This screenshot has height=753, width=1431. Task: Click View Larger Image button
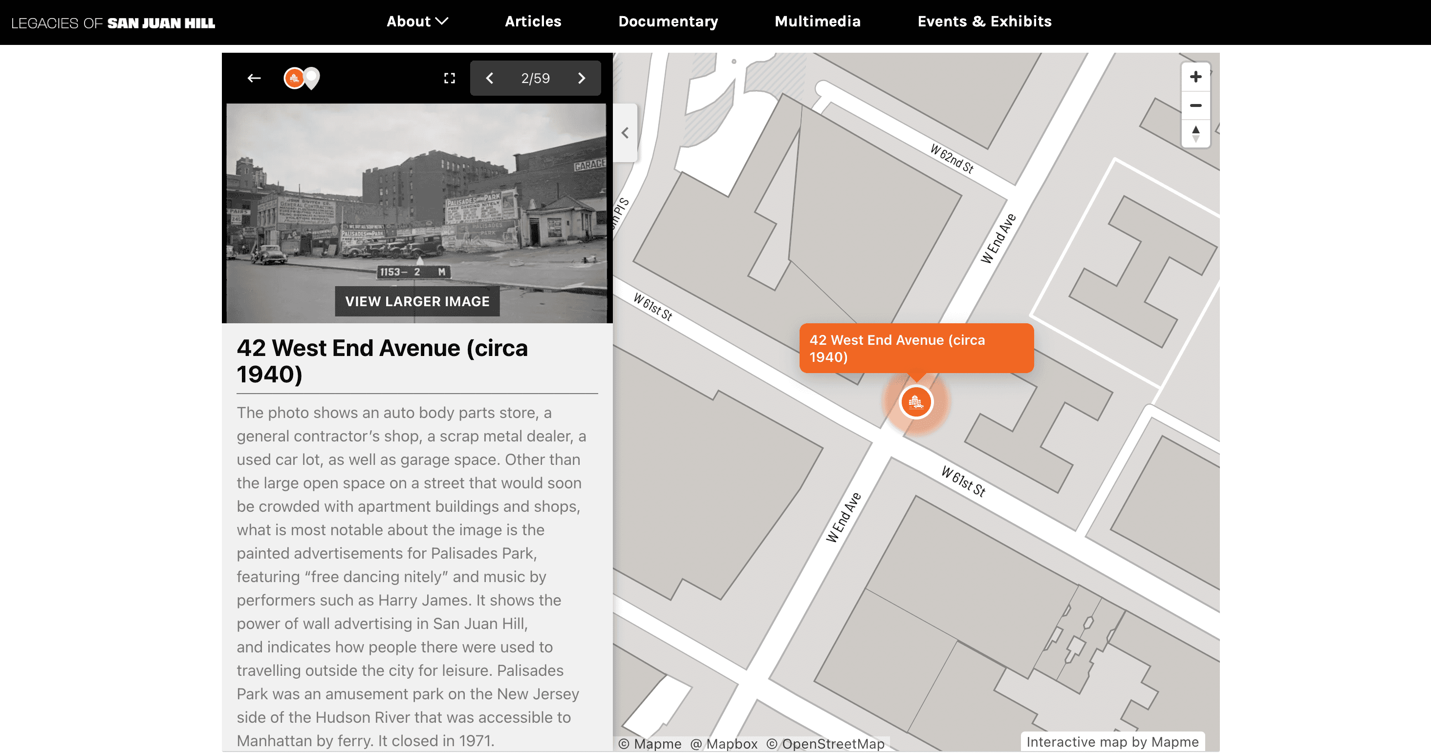click(x=417, y=301)
